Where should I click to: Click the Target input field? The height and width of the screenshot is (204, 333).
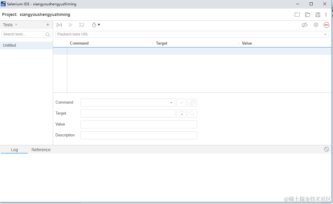[x=128, y=113]
